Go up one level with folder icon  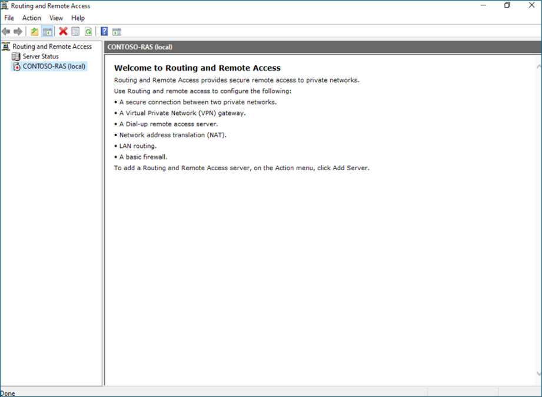35,32
